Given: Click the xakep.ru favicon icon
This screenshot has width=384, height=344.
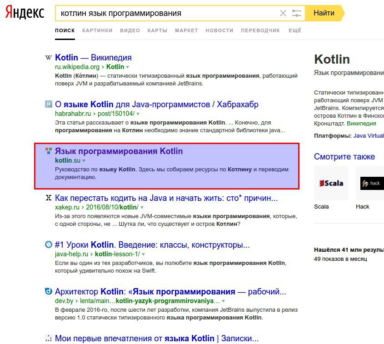Looking at the screenshot, I should (x=49, y=198).
